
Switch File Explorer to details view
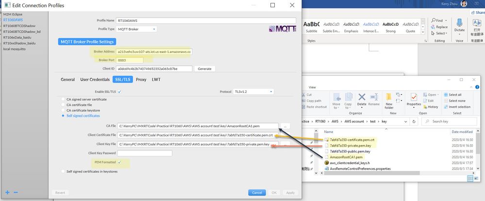coord(470,179)
